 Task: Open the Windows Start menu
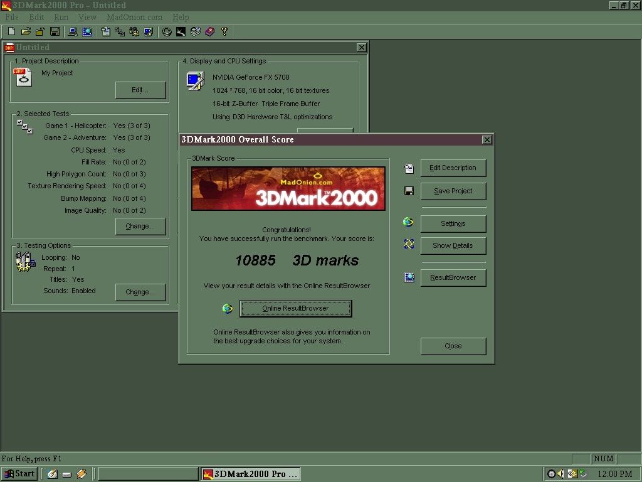click(x=19, y=474)
